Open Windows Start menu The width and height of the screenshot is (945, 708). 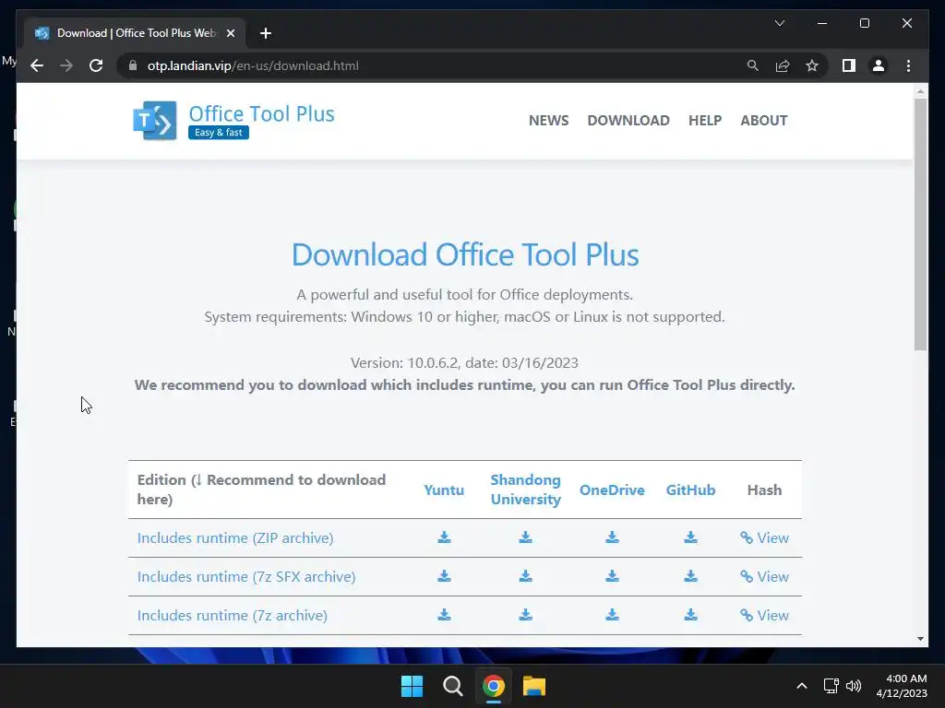[x=413, y=686]
